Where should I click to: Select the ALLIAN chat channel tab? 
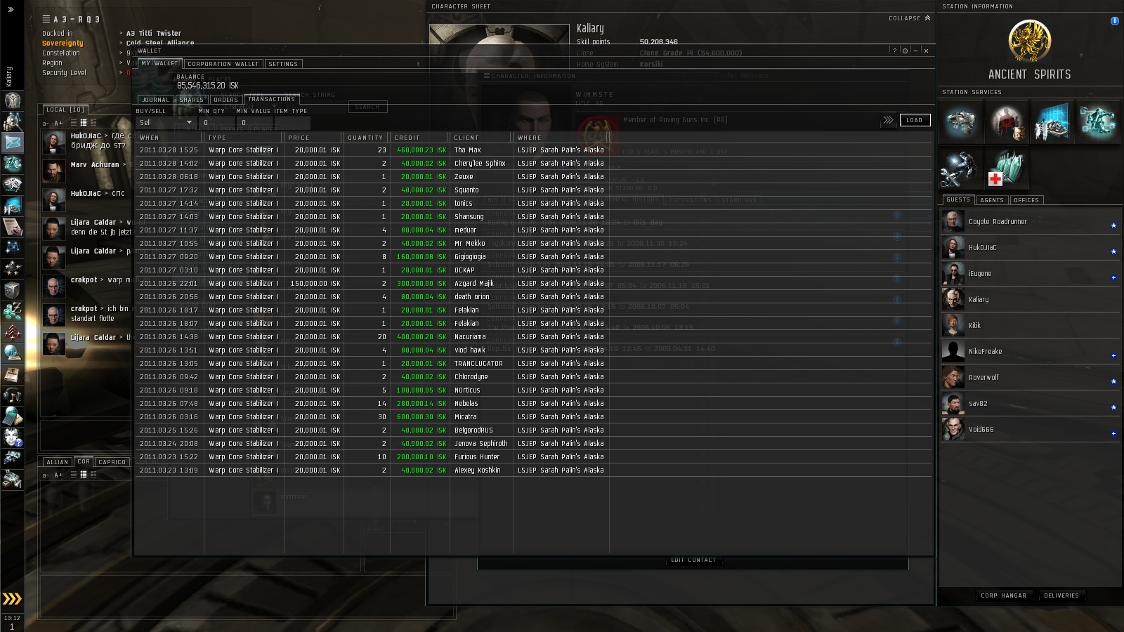(58, 462)
